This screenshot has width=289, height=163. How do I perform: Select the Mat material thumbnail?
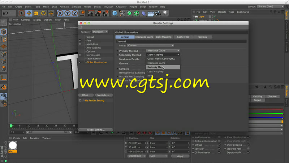coord(13,146)
